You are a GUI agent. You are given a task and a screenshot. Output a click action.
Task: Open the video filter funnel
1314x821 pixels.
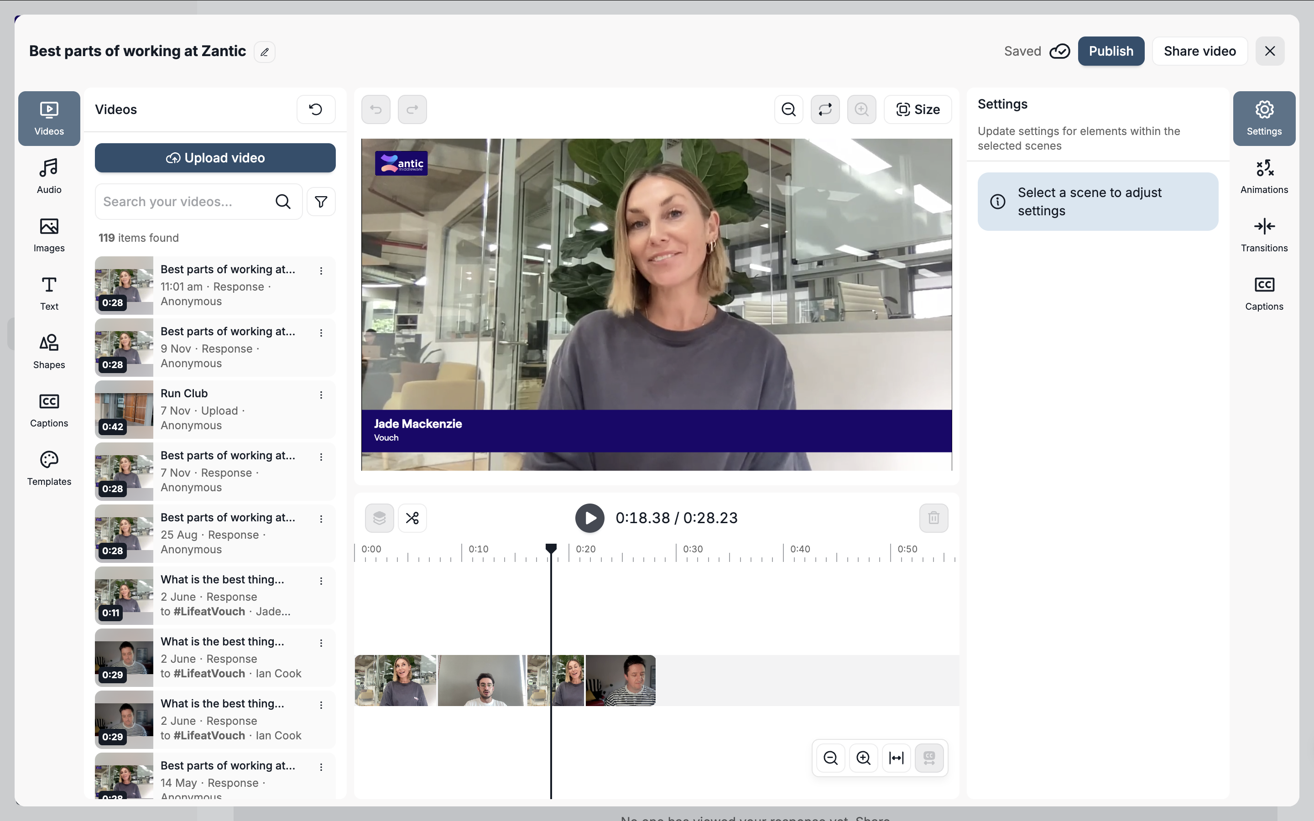tap(321, 202)
